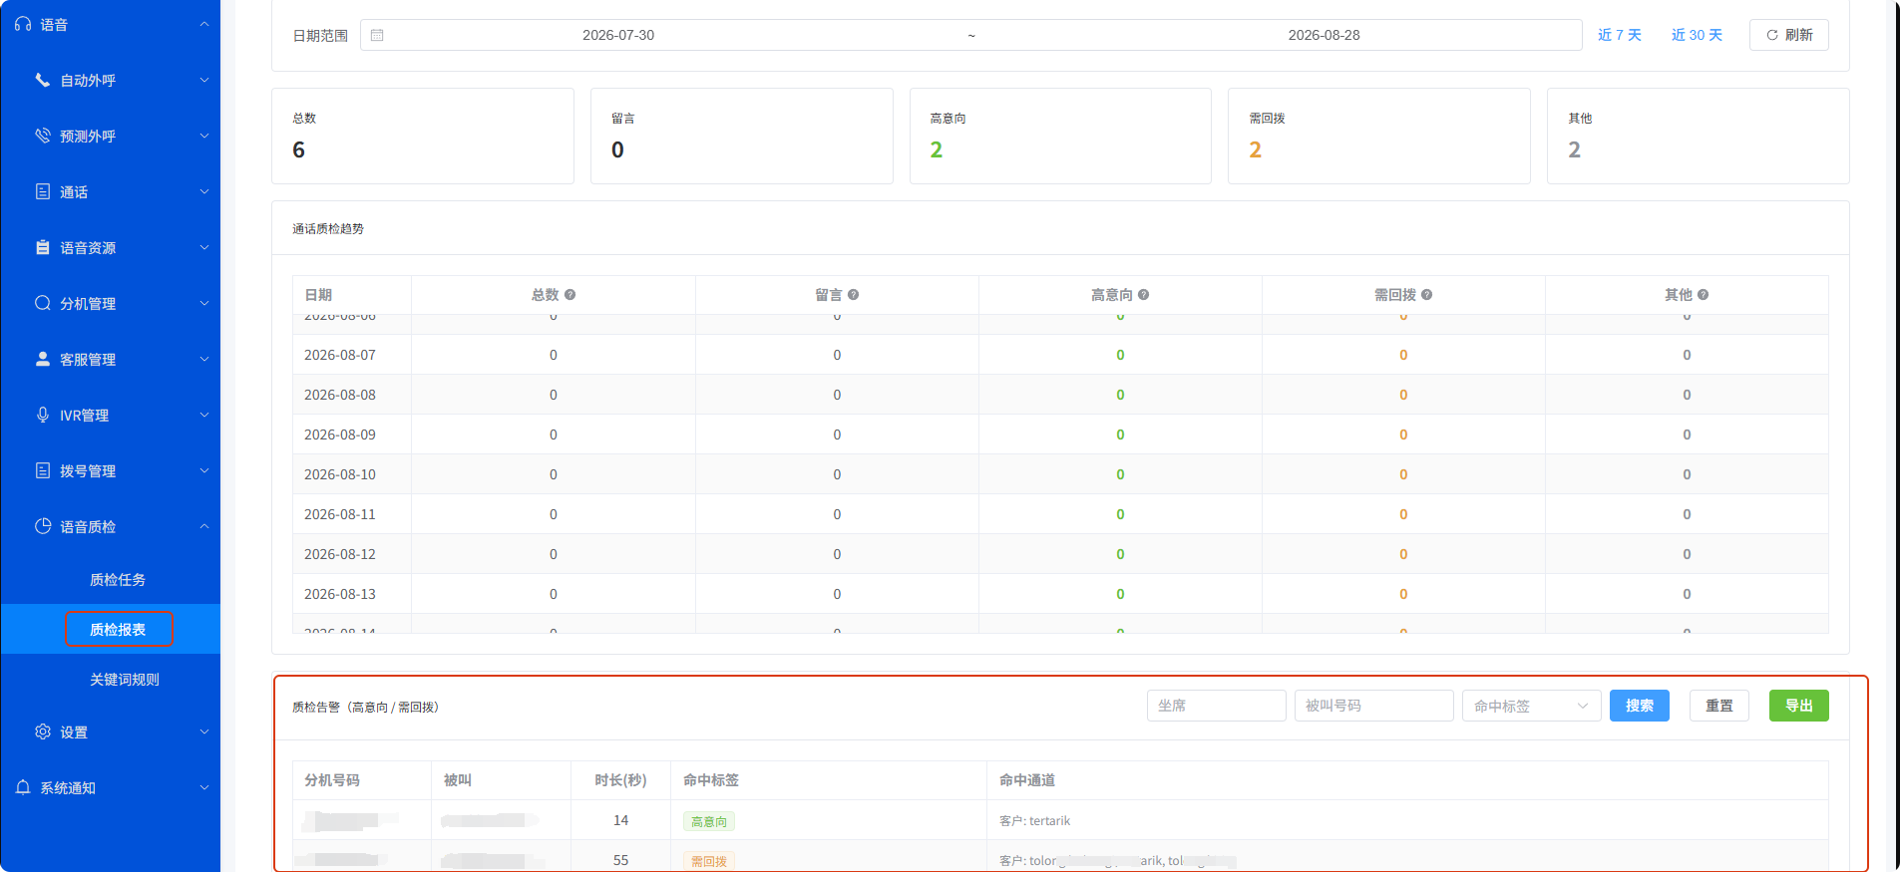Click the start date 2026-07-30 field
The height and width of the screenshot is (872, 1900).
pos(618,35)
